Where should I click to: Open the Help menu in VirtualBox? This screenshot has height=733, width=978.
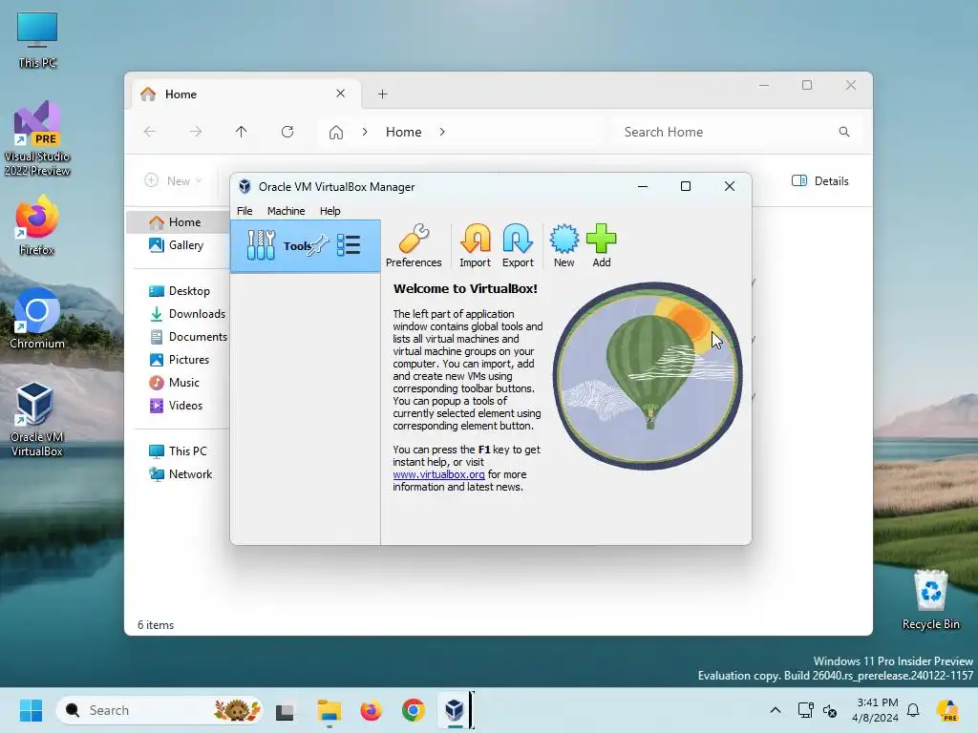pyautogui.click(x=330, y=211)
